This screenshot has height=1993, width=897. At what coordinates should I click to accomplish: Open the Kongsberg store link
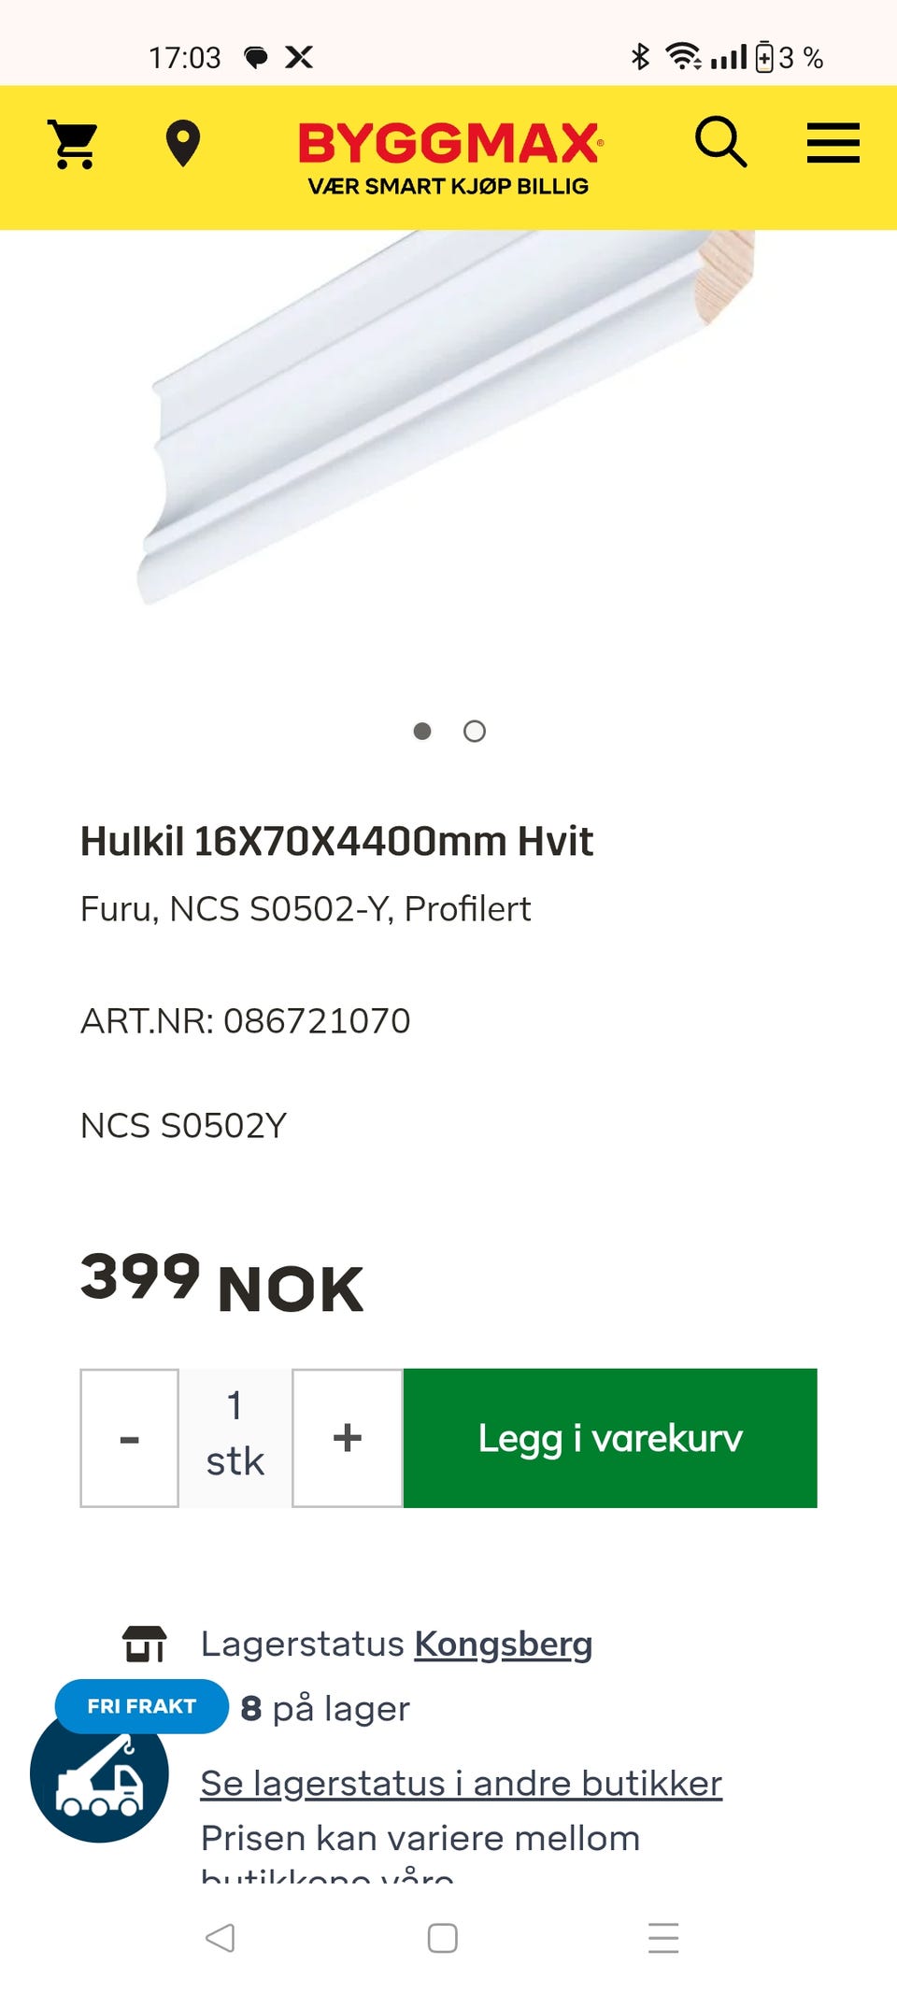[x=504, y=1644]
